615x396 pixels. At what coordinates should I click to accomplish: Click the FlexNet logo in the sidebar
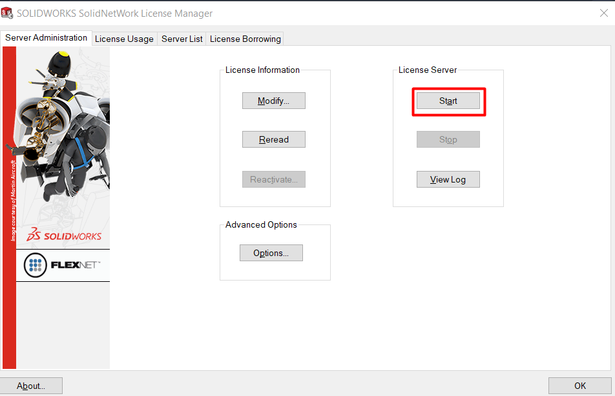pos(63,265)
